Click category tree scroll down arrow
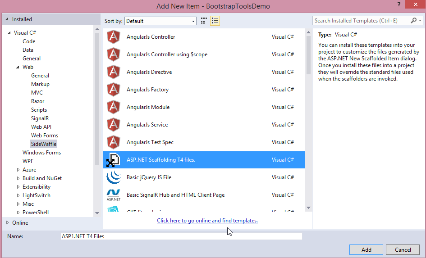 [97, 213]
